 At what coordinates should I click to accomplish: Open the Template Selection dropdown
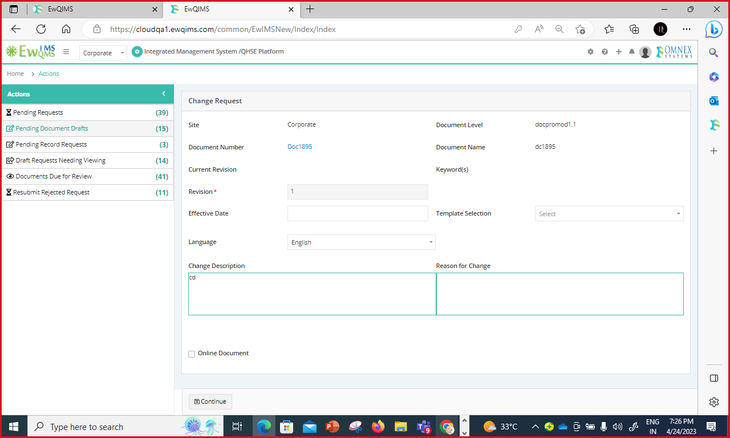pos(609,214)
